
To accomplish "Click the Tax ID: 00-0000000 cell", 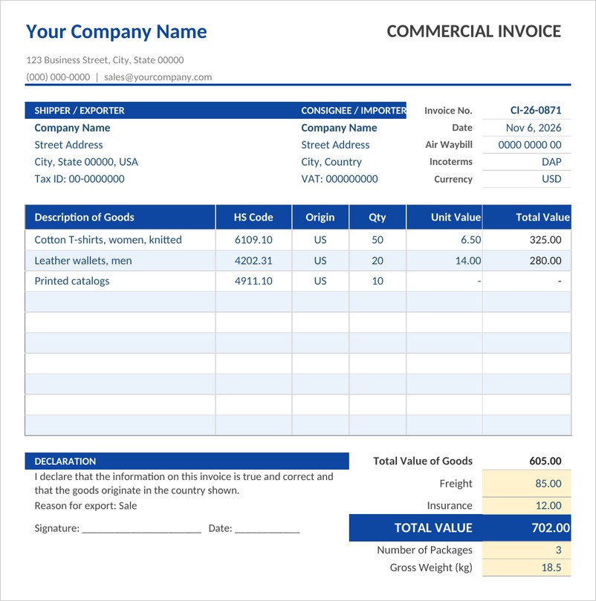I will 80,179.
